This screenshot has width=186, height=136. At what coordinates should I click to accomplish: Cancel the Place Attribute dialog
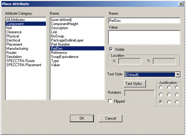point(111,118)
